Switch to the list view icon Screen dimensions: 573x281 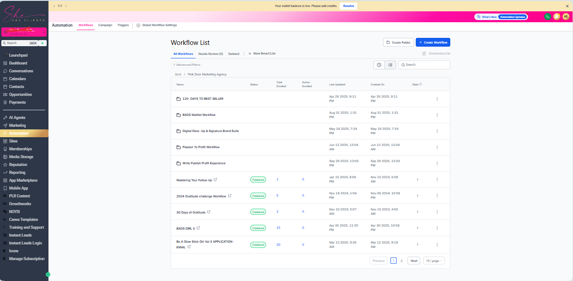point(390,65)
